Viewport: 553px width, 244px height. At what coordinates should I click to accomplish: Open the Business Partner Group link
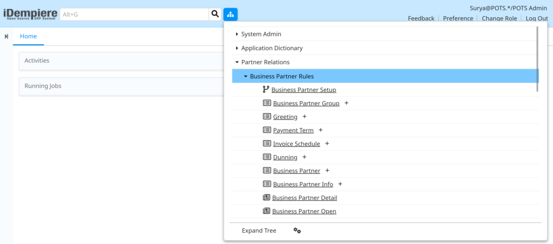[x=306, y=103]
